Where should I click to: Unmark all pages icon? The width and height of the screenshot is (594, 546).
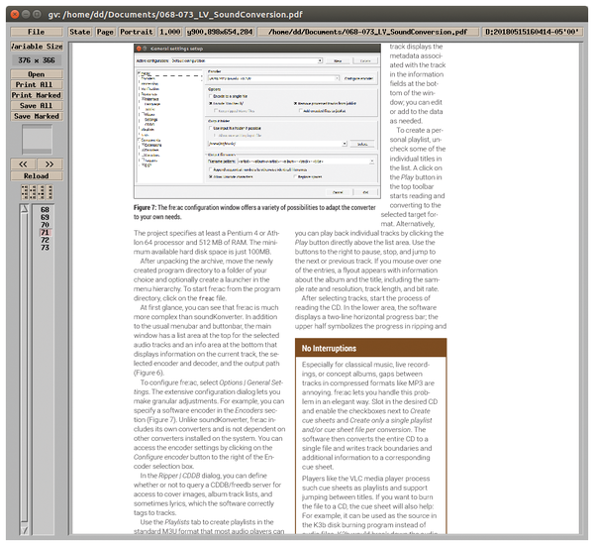click(x=49, y=192)
